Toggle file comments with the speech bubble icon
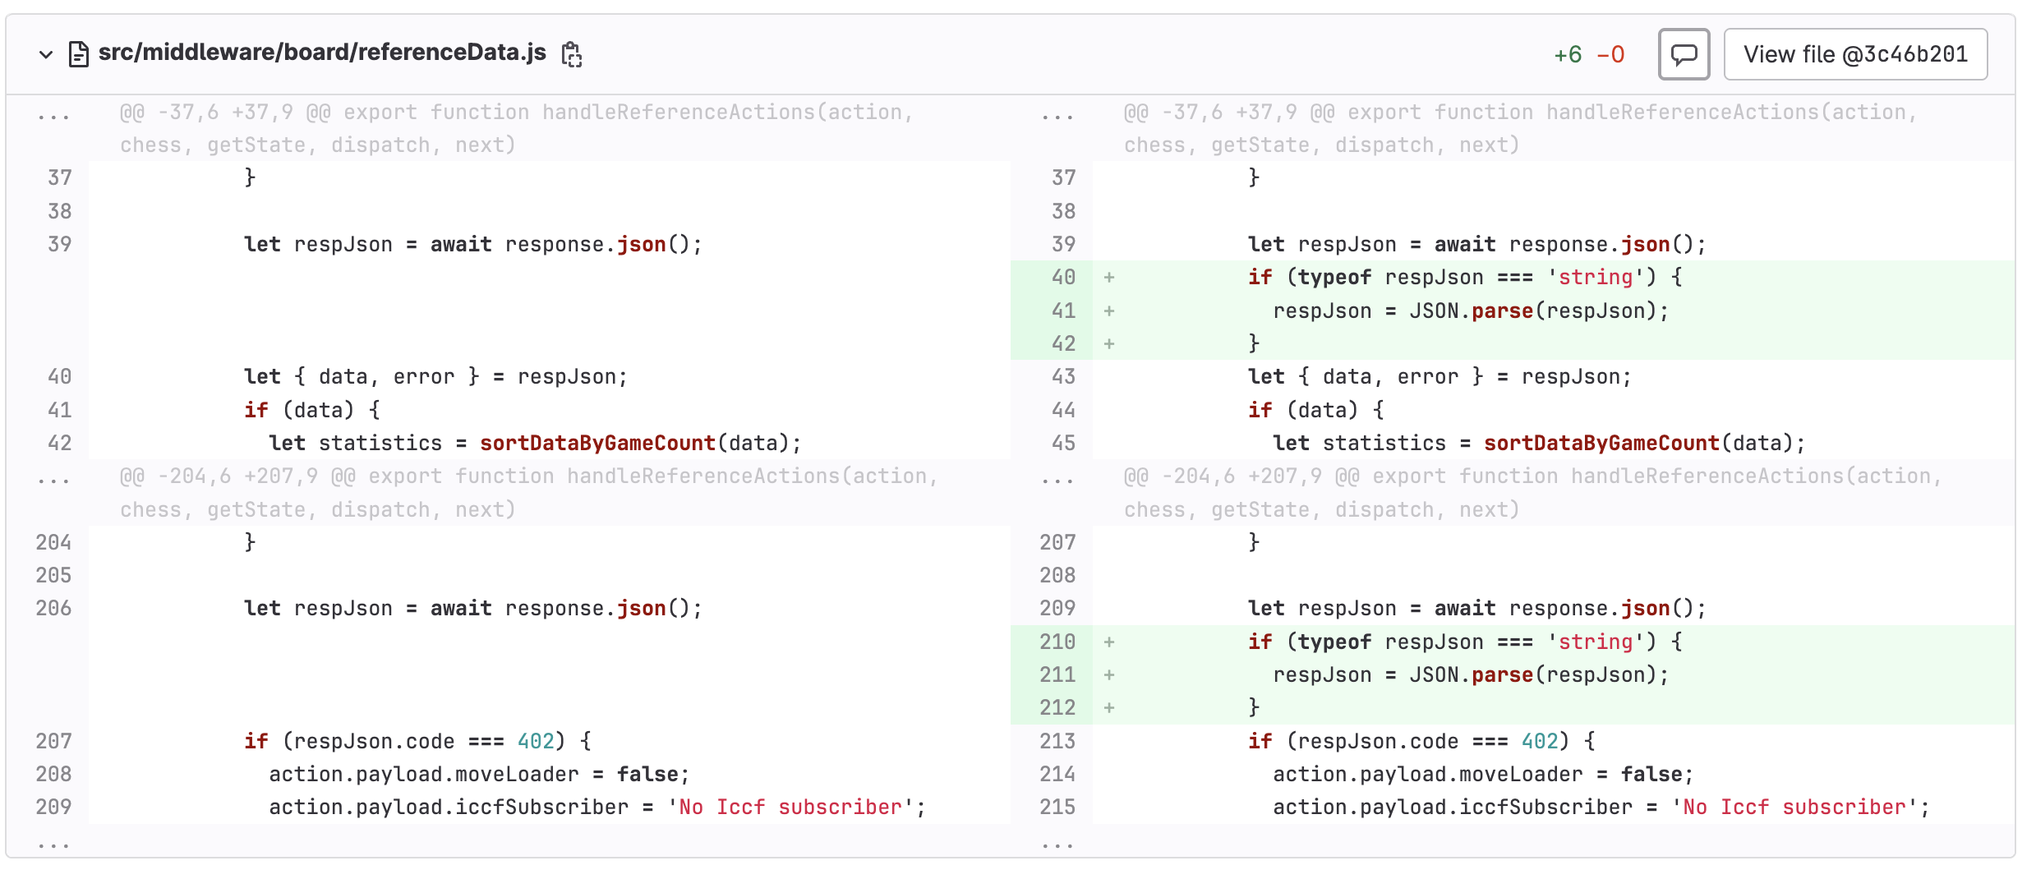The height and width of the screenshot is (879, 2036). [x=1683, y=54]
